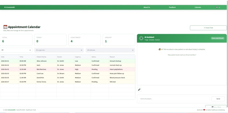Screen dimensions: 228x113
Task: Click the Low urgency cell
Action: point(82,61)
